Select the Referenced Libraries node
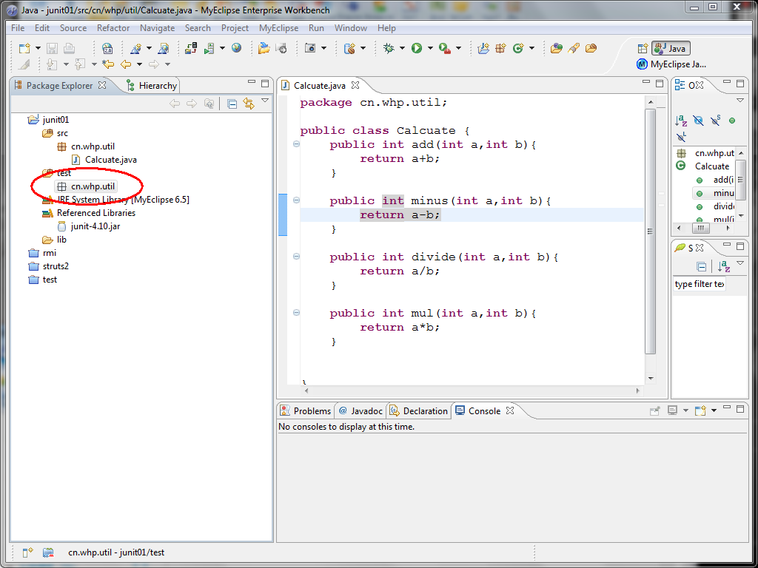Image resolution: width=758 pixels, height=568 pixels. pos(89,212)
